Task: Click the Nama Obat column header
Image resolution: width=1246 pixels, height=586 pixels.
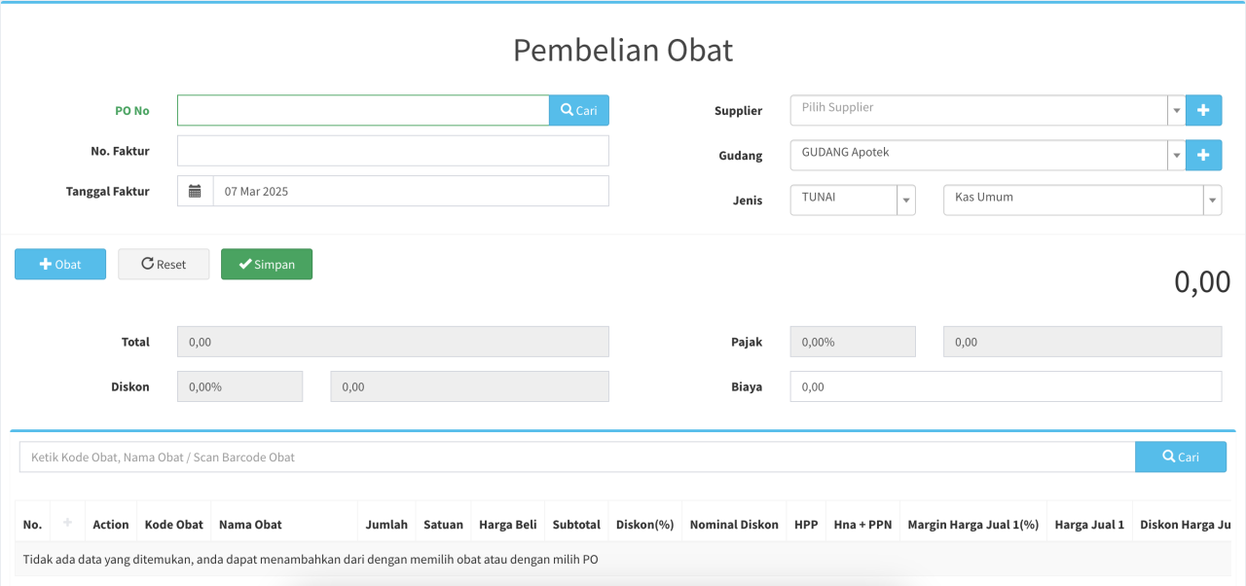Action: tap(250, 525)
